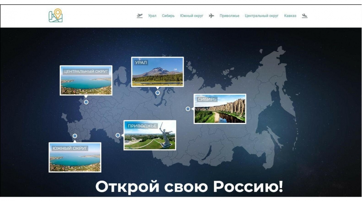Viewport: 362px width, 201px height.
Task: Click map marker under Центральный округ card
Action: click(86, 102)
